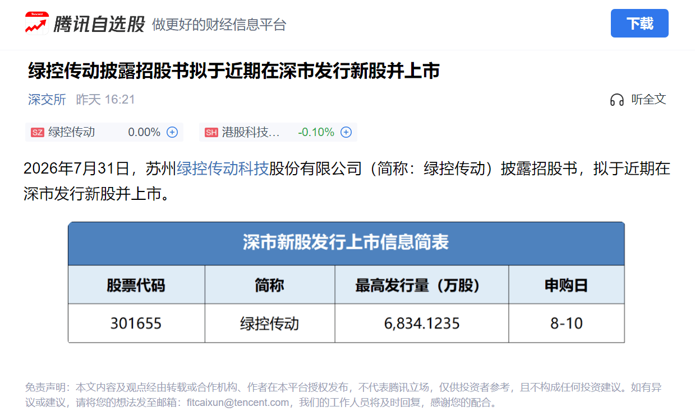Click the table title 深市新股发行上市信息简表

tap(346, 242)
